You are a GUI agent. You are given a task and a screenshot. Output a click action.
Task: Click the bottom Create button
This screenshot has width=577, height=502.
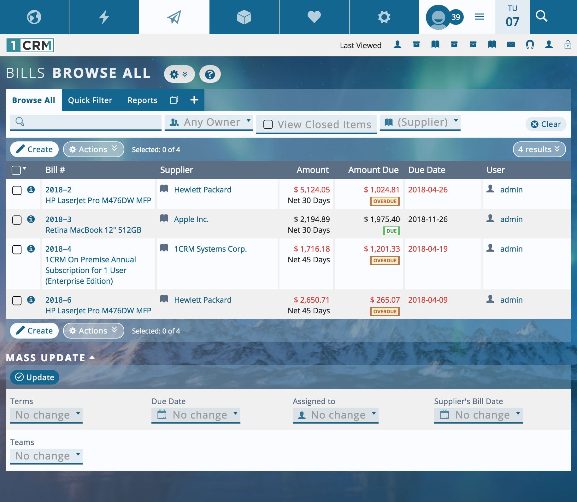[x=34, y=331]
